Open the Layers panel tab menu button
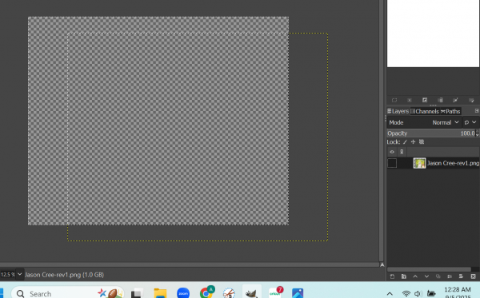480x298 pixels. point(477,110)
